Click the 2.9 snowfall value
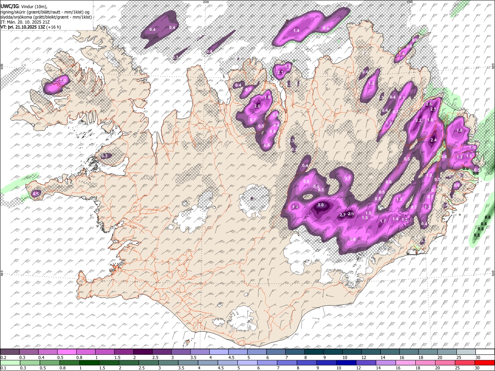 point(351,214)
